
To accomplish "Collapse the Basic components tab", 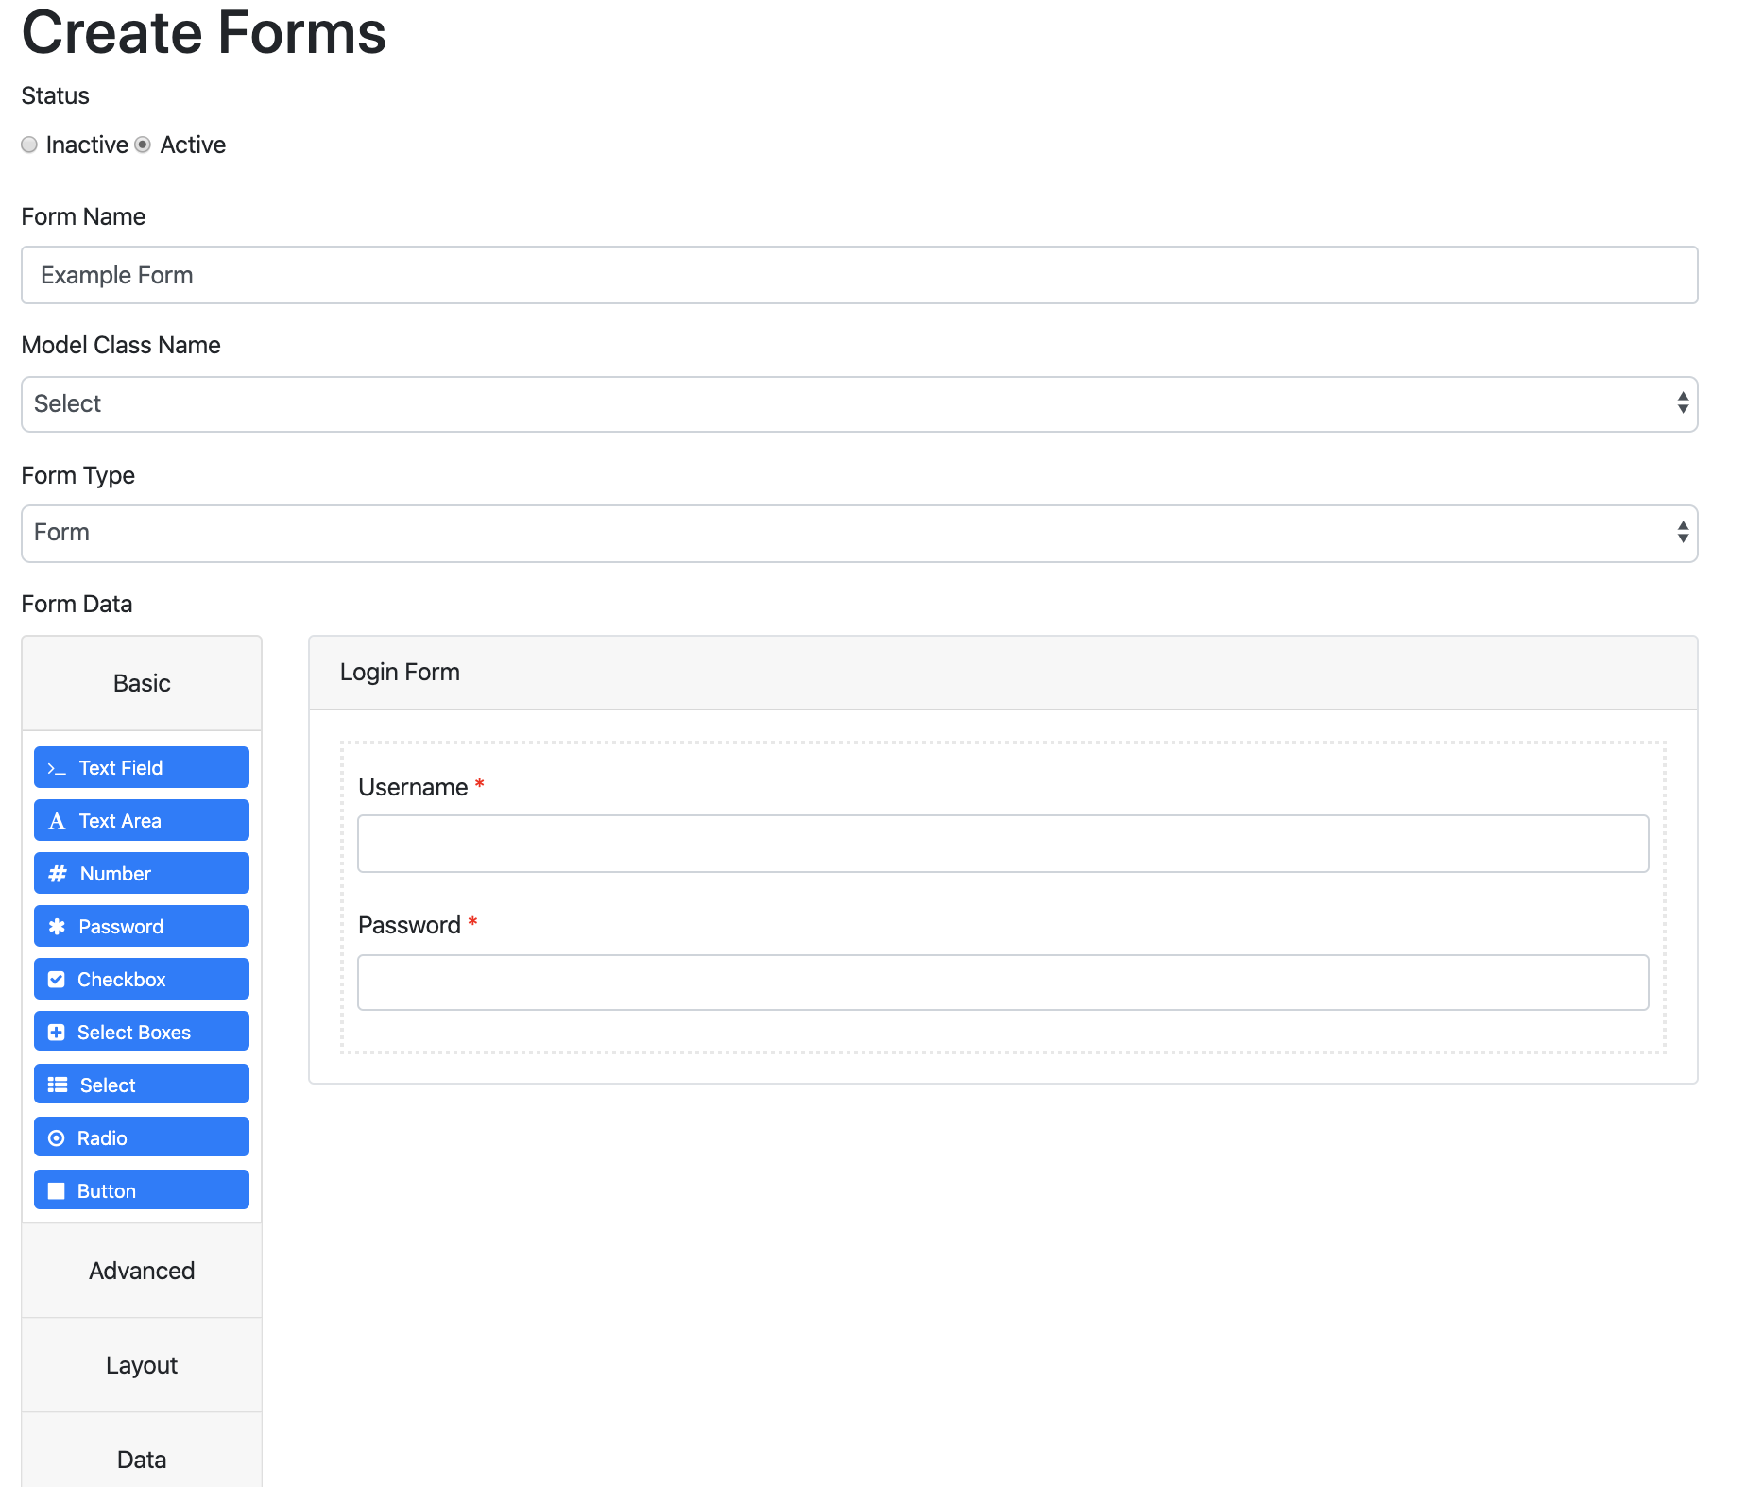I will coord(142,683).
